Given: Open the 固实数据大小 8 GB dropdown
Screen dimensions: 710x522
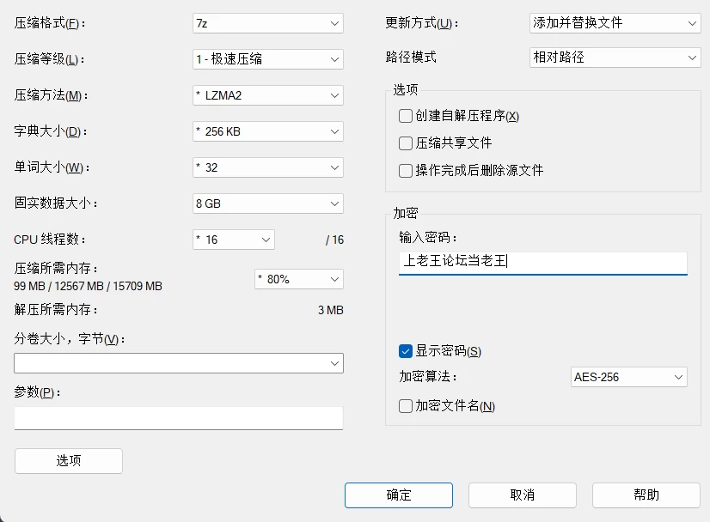Looking at the screenshot, I should click(x=268, y=203).
